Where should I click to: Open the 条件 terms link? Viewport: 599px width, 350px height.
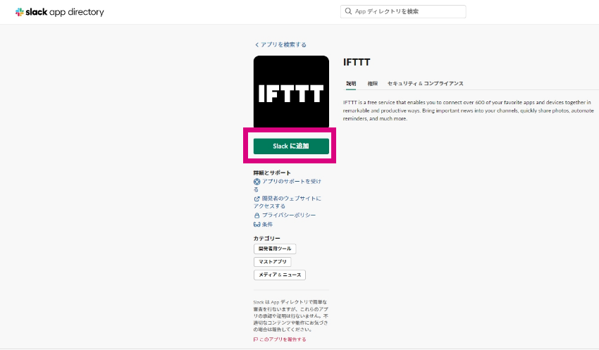pos(267,225)
